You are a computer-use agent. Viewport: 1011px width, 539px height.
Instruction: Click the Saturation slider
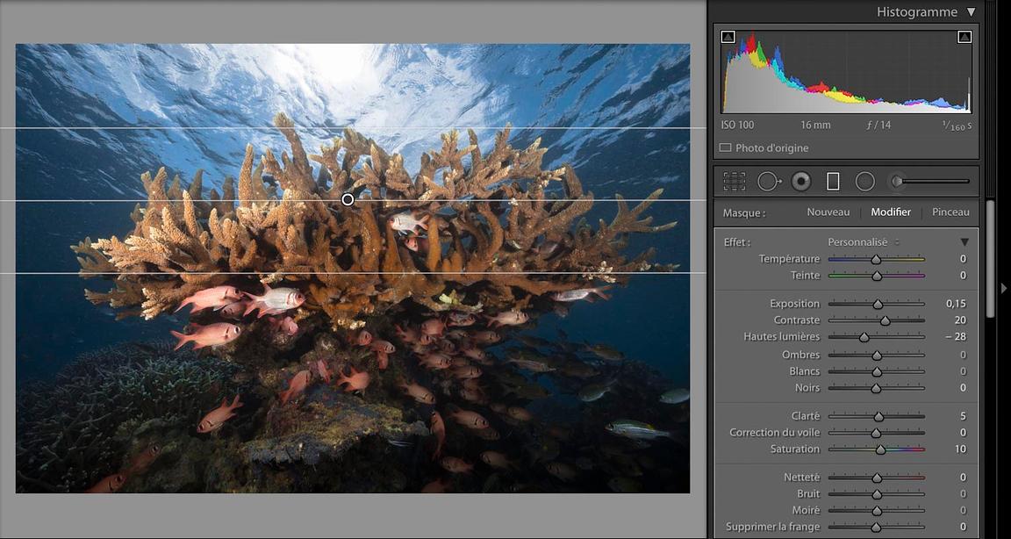(x=876, y=449)
